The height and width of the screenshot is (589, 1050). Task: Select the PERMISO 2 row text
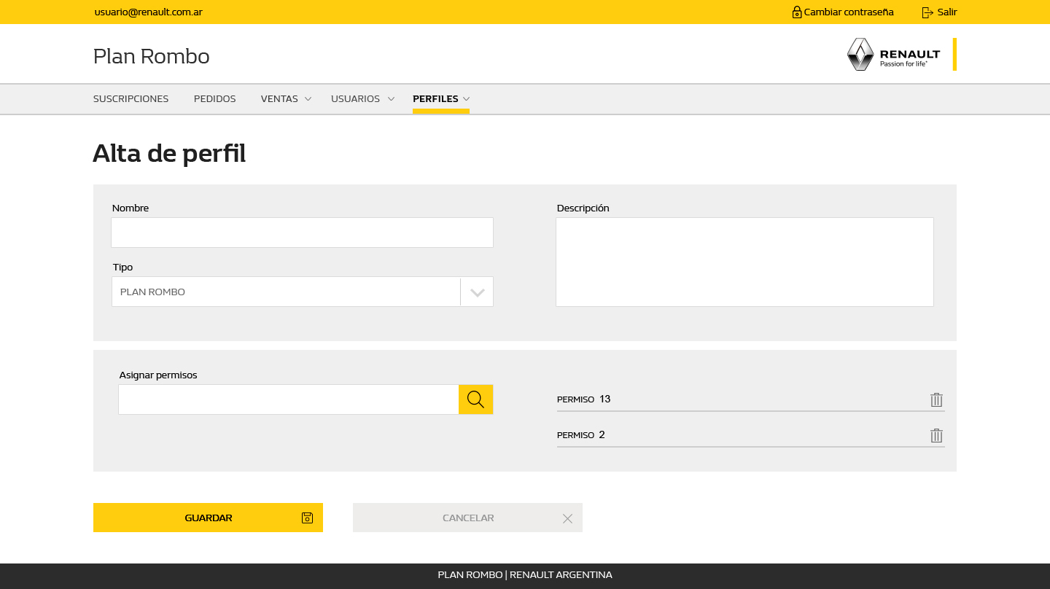pyautogui.click(x=581, y=435)
